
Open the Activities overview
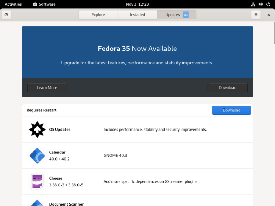[13, 4]
